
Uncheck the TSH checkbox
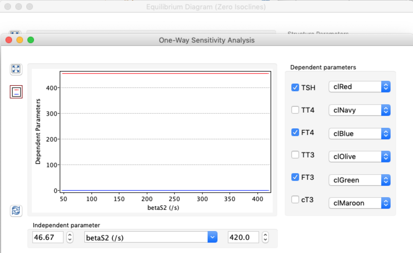point(295,87)
